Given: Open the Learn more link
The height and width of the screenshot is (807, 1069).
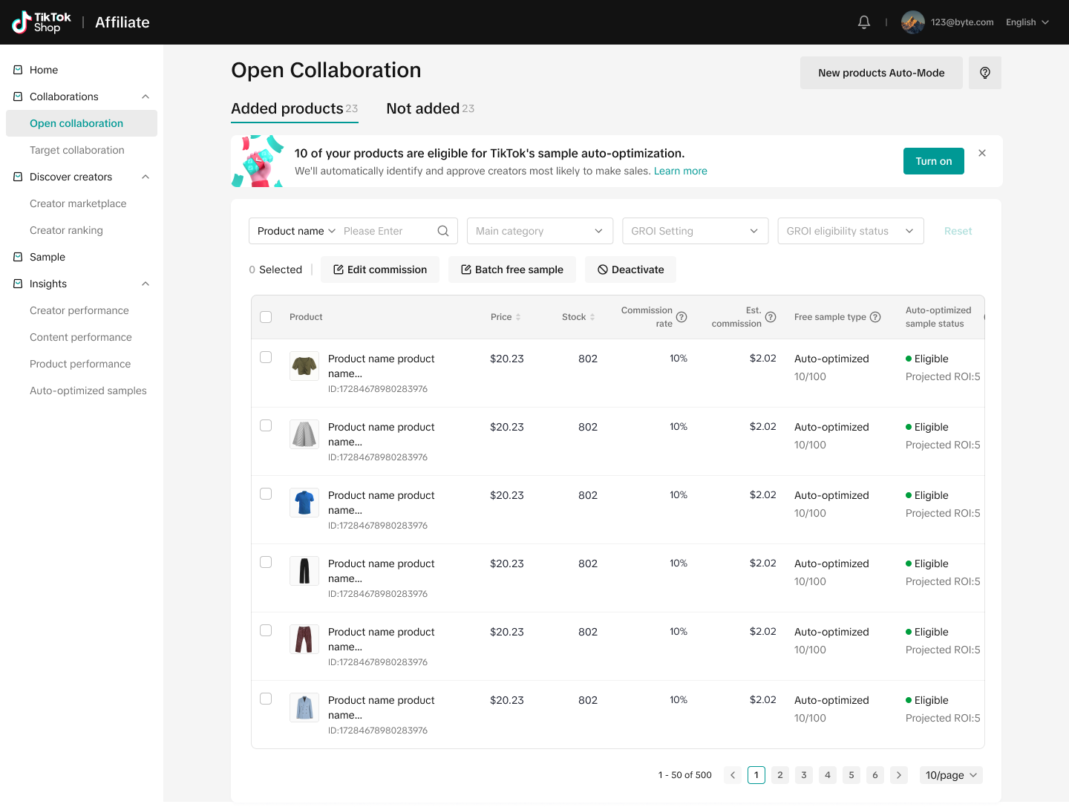Looking at the screenshot, I should coord(680,171).
